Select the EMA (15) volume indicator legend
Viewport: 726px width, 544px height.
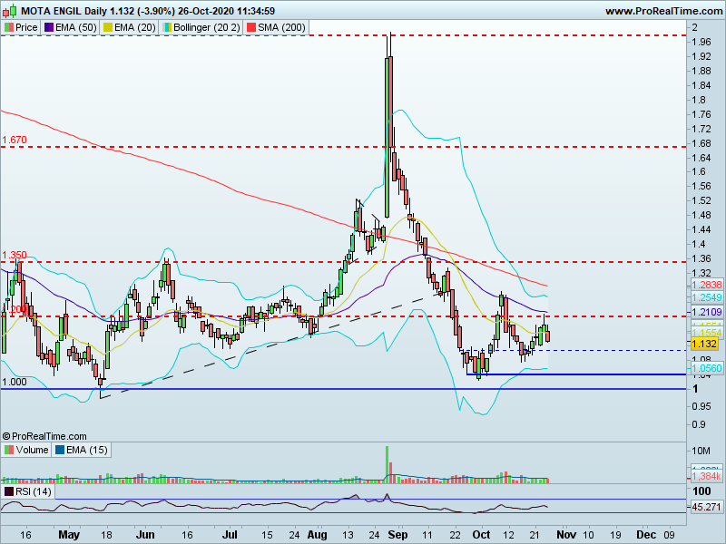tap(81, 450)
